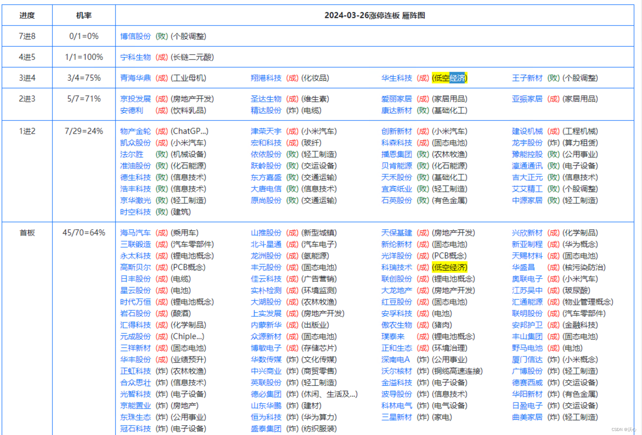Image resolution: width=642 pixels, height=435 pixels.
Task: Open the 红豆股份 link
Action: [397, 302]
